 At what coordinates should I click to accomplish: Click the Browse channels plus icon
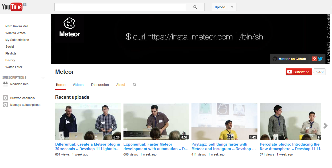pyautogui.click(x=5, y=98)
